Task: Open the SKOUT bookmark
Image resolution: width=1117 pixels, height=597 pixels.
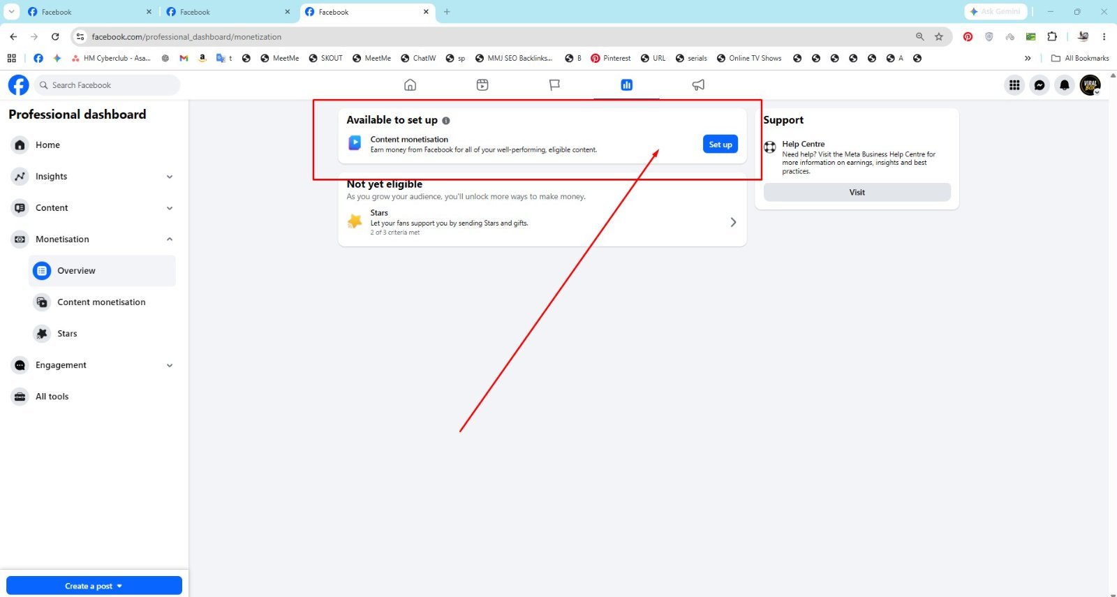Action: (x=326, y=58)
